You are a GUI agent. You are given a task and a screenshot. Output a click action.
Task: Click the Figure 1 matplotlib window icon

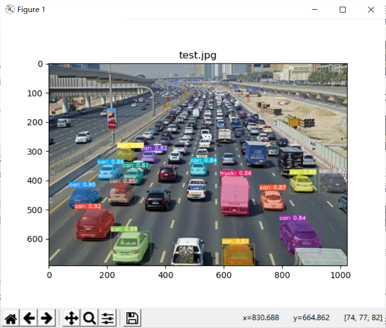pos(10,9)
